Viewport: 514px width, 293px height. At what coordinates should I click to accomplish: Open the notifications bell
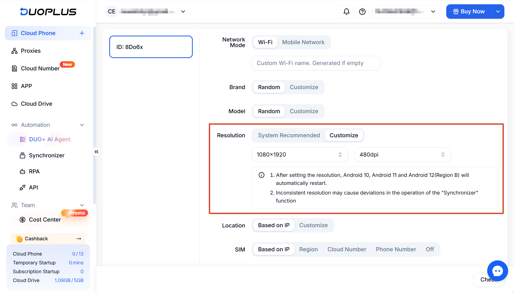pyautogui.click(x=346, y=12)
